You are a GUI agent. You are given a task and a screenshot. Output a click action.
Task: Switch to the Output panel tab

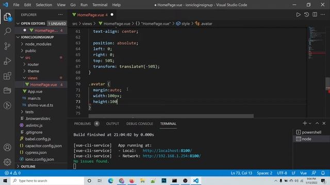click(112, 123)
